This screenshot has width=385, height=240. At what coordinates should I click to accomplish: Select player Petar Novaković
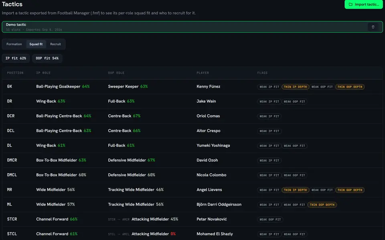point(212,219)
